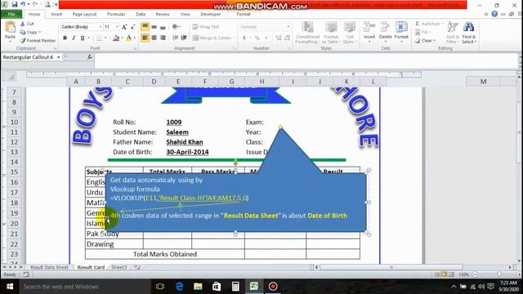Increase font size with grow font icon
The width and height of the screenshot is (523, 294).
[x=124, y=27]
